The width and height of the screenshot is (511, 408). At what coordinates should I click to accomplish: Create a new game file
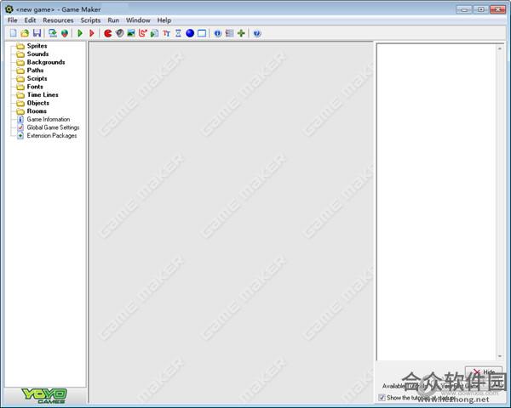tap(13, 33)
